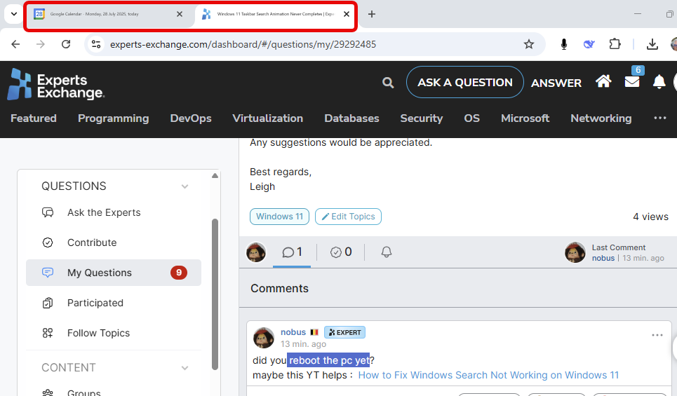Open the Virtualization menu

click(x=268, y=118)
